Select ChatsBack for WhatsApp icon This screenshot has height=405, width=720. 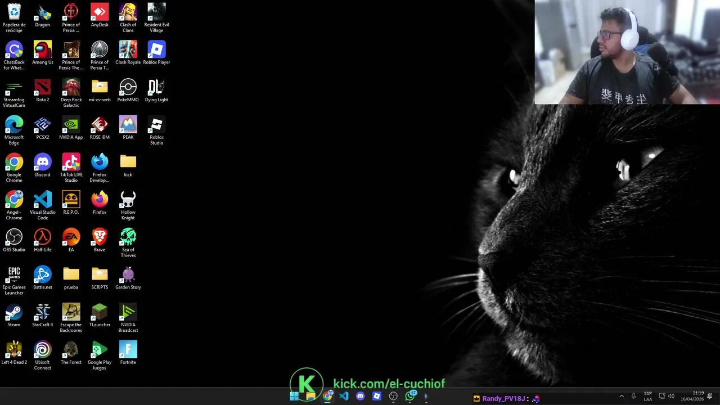(14, 55)
